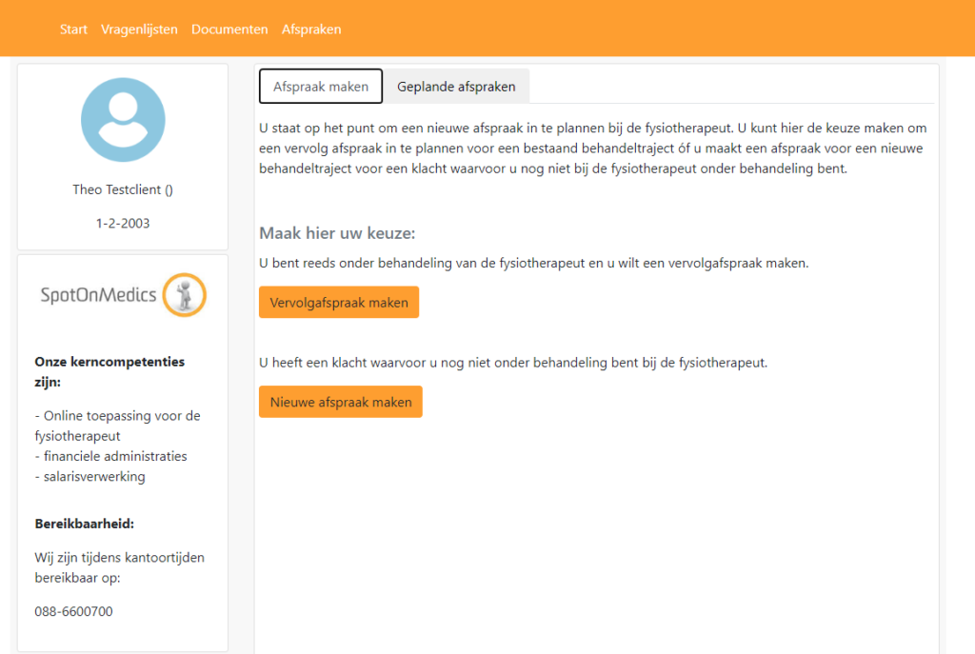Click the orange figure icon in the logo
Image resolution: width=975 pixels, height=654 pixels.
185,295
